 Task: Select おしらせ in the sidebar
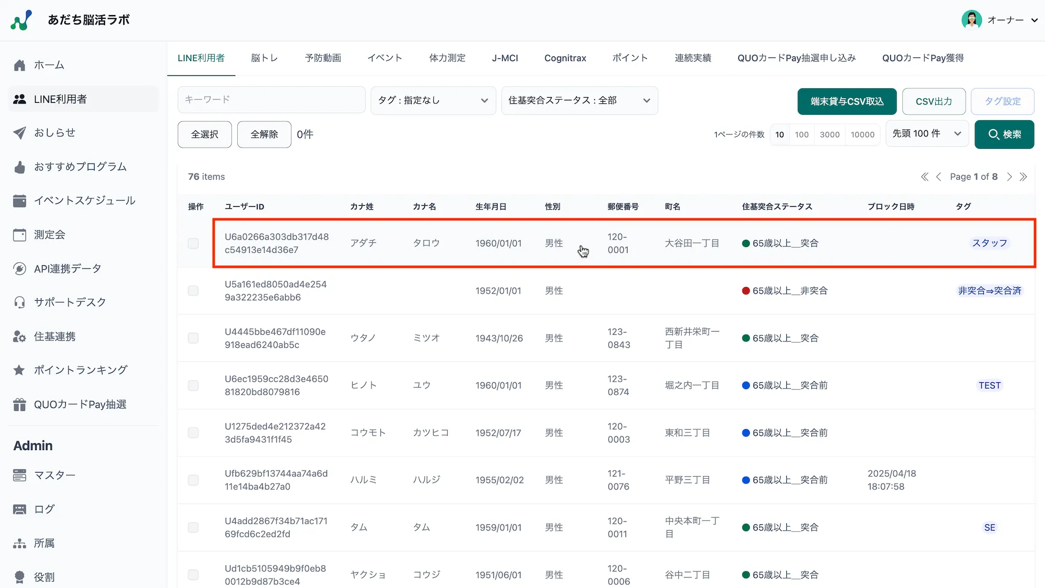55,133
